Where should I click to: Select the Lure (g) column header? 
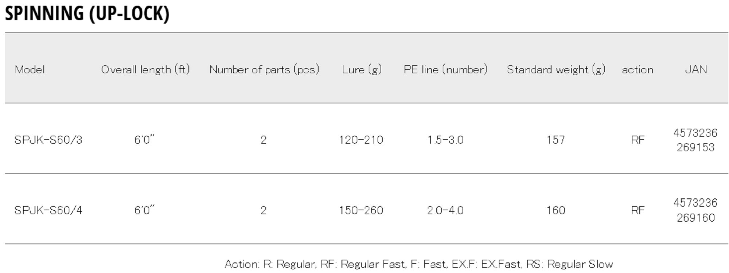pyautogui.click(x=362, y=70)
